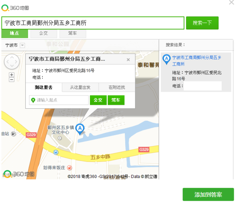Click the 添加到答案 button

point(208,194)
